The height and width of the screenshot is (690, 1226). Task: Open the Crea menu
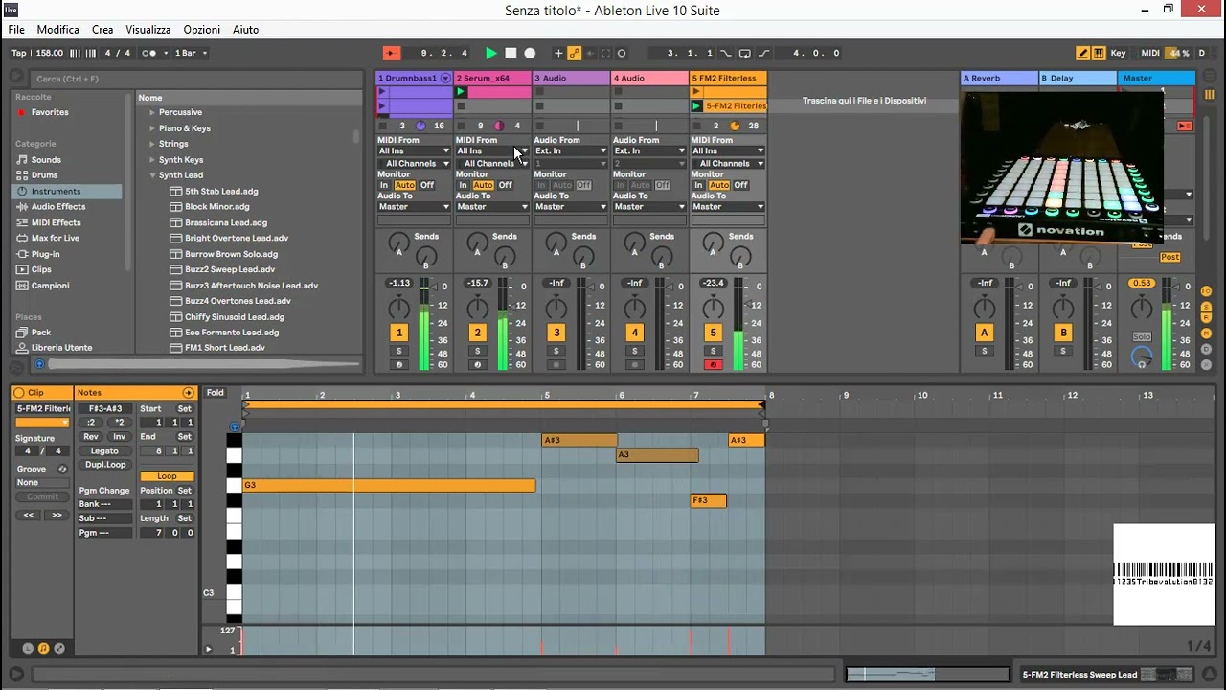pos(102,30)
